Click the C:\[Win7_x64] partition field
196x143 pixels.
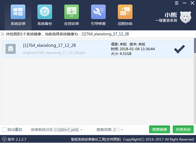(x=66, y=130)
